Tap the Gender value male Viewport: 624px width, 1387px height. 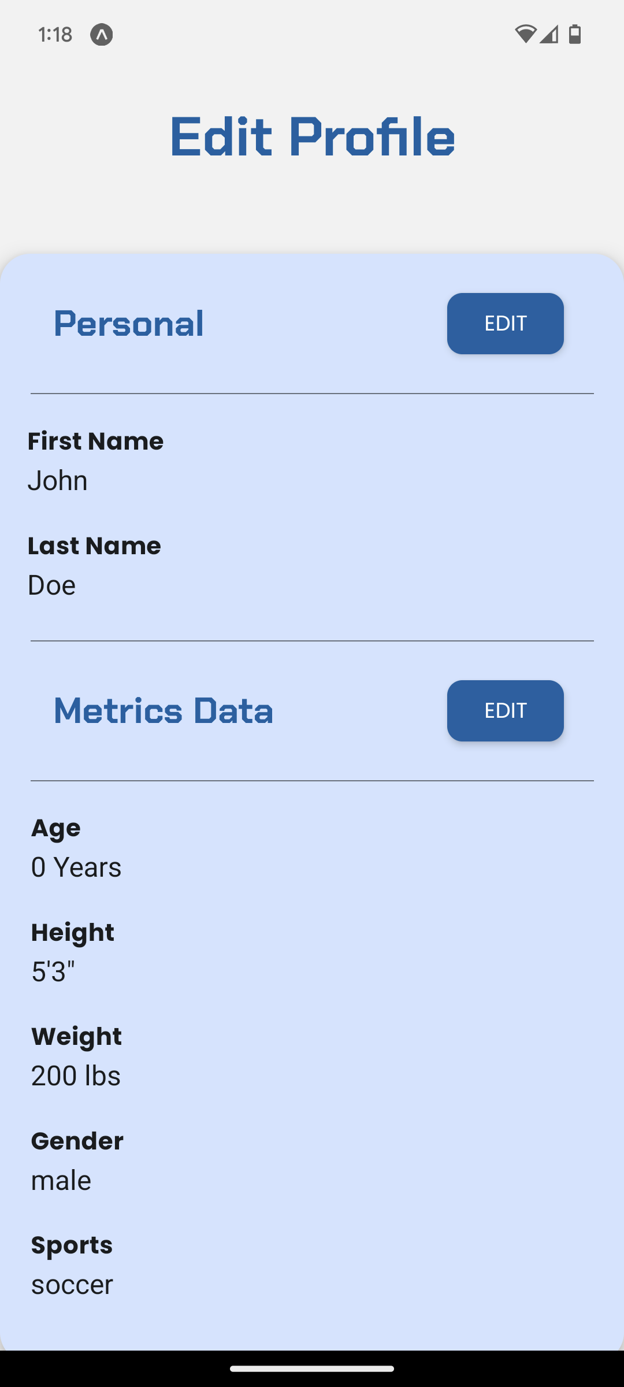click(x=61, y=1181)
